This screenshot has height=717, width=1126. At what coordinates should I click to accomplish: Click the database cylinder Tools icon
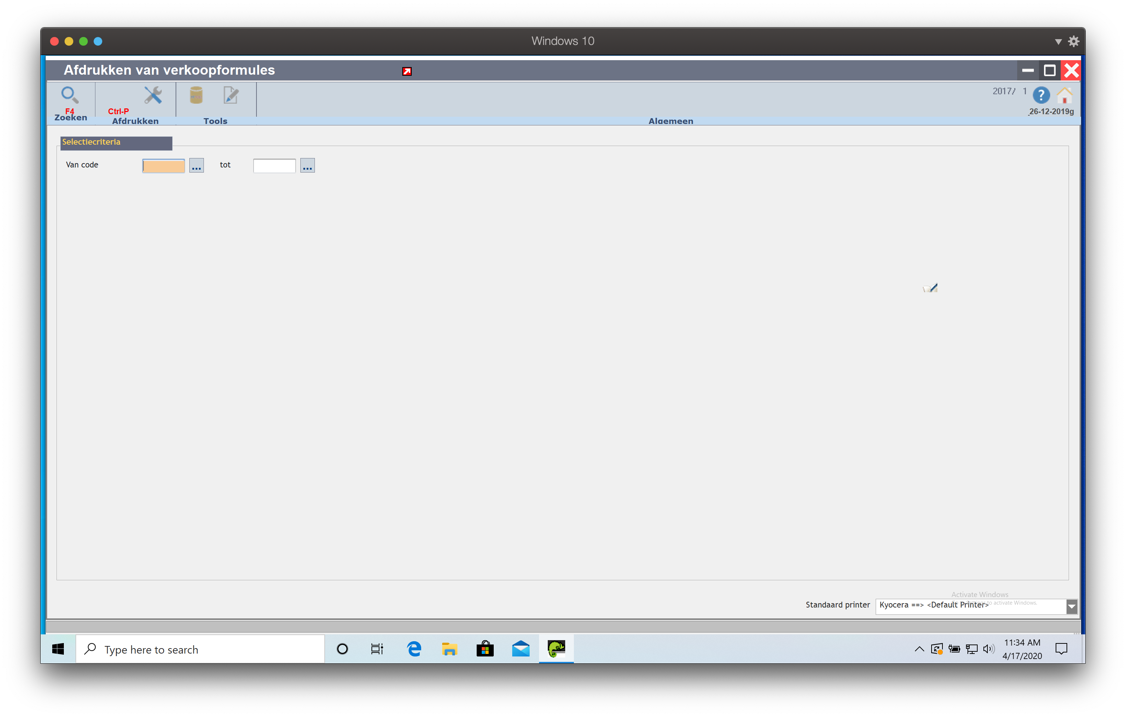[196, 95]
